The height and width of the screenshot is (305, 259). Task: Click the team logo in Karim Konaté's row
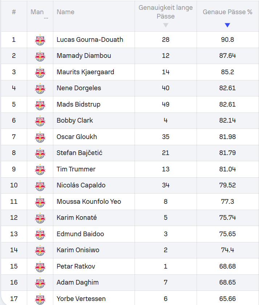(x=40, y=218)
